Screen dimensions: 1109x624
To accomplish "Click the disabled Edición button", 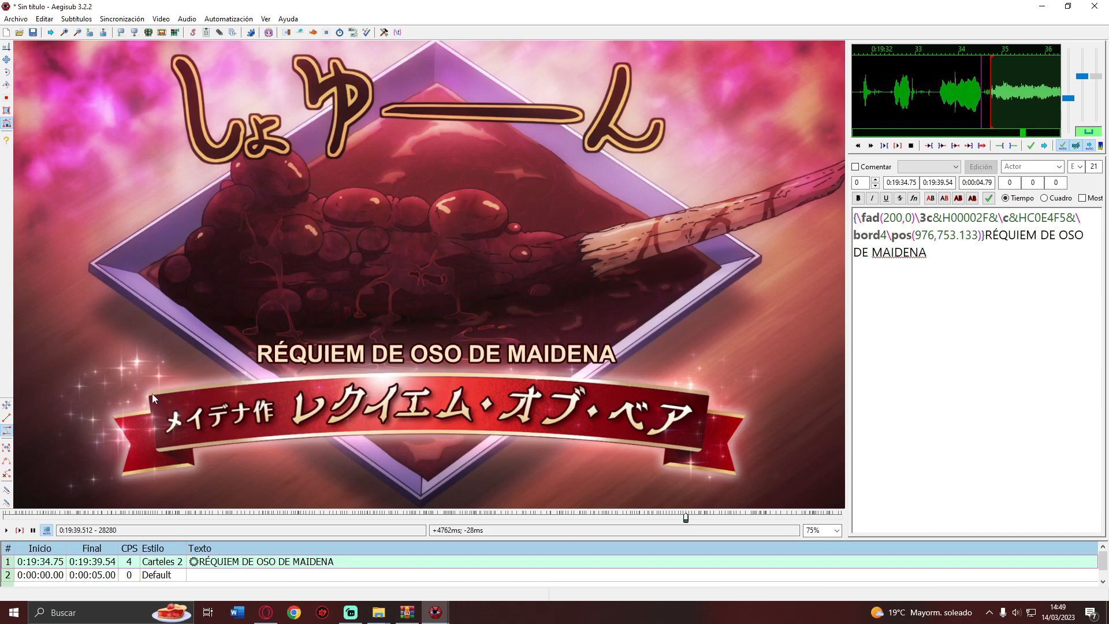I will [x=980, y=167].
